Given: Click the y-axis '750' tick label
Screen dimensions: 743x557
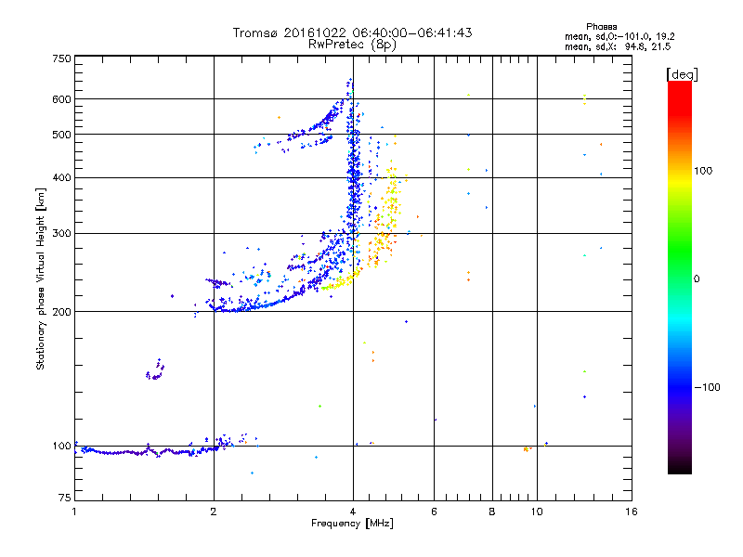Looking at the screenshot, I should (x=61, y=58).
